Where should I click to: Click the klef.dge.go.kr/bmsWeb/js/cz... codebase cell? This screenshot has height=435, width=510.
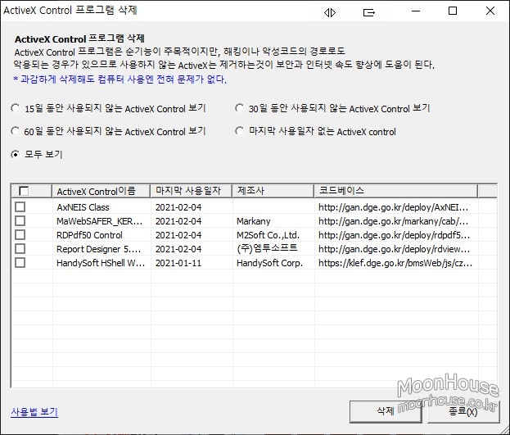point(396,263)
